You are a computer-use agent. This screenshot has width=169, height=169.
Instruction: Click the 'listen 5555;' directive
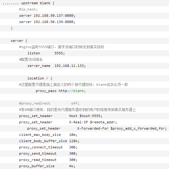(46, 53)
